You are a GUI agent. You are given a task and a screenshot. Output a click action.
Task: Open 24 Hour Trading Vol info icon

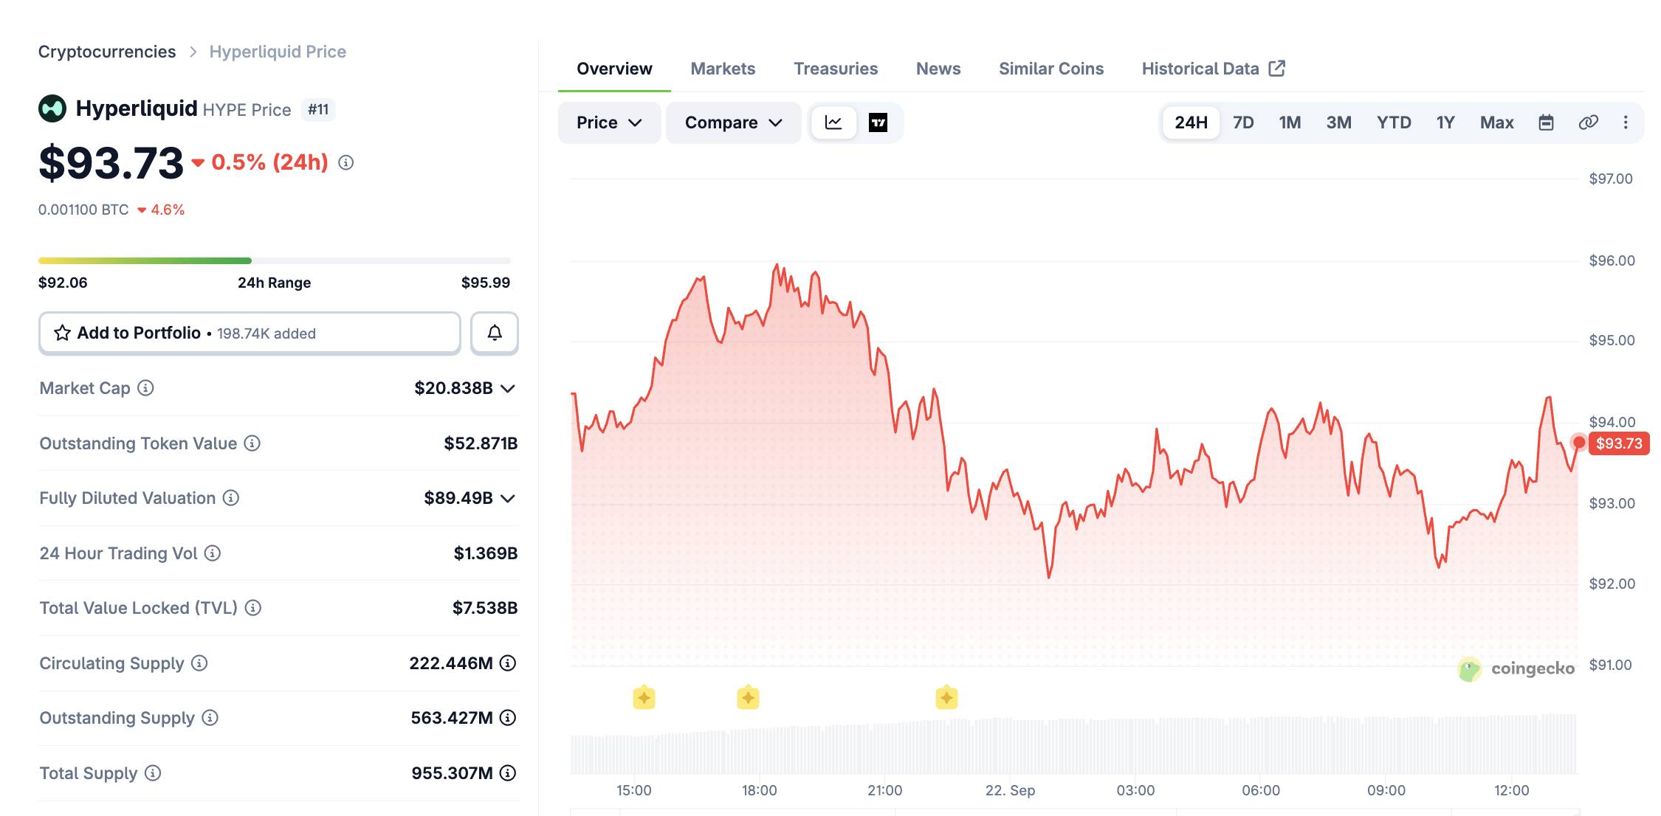coord(213,553)
